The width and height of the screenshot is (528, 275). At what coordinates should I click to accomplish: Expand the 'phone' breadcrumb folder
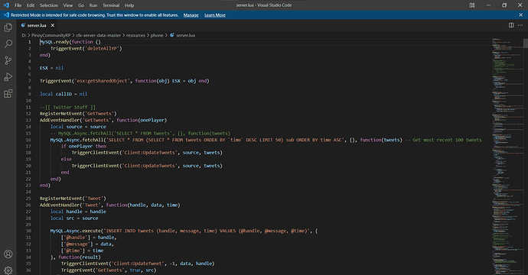pyautogui.click(x=157, y=35)
